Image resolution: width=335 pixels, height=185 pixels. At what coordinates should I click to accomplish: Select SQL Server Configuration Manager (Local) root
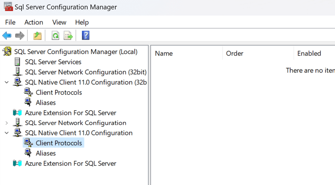(x=76, y=52)
